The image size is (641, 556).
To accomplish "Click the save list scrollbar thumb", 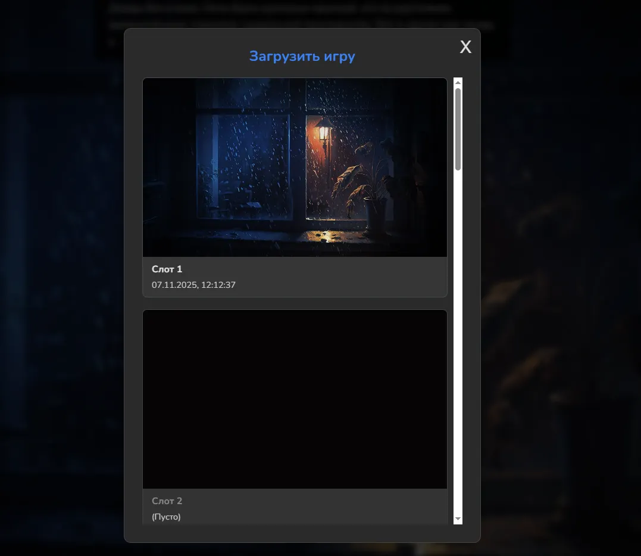I will tap(458, 129).
